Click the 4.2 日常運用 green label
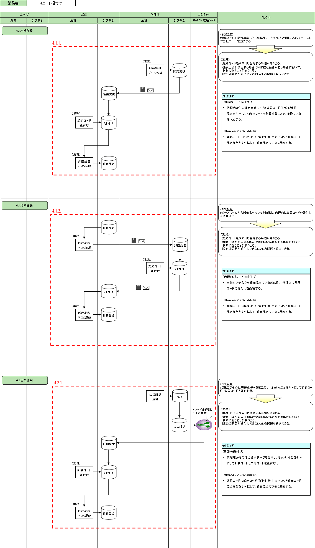This screenshot has width=315, height=548. [x=25, y=380]
